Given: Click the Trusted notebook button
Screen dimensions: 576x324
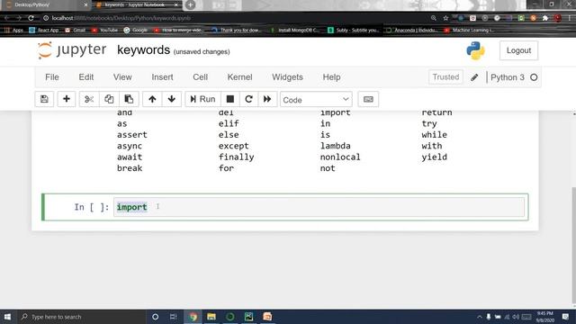Looking at the screenshot, I should (x=445, y=77).
